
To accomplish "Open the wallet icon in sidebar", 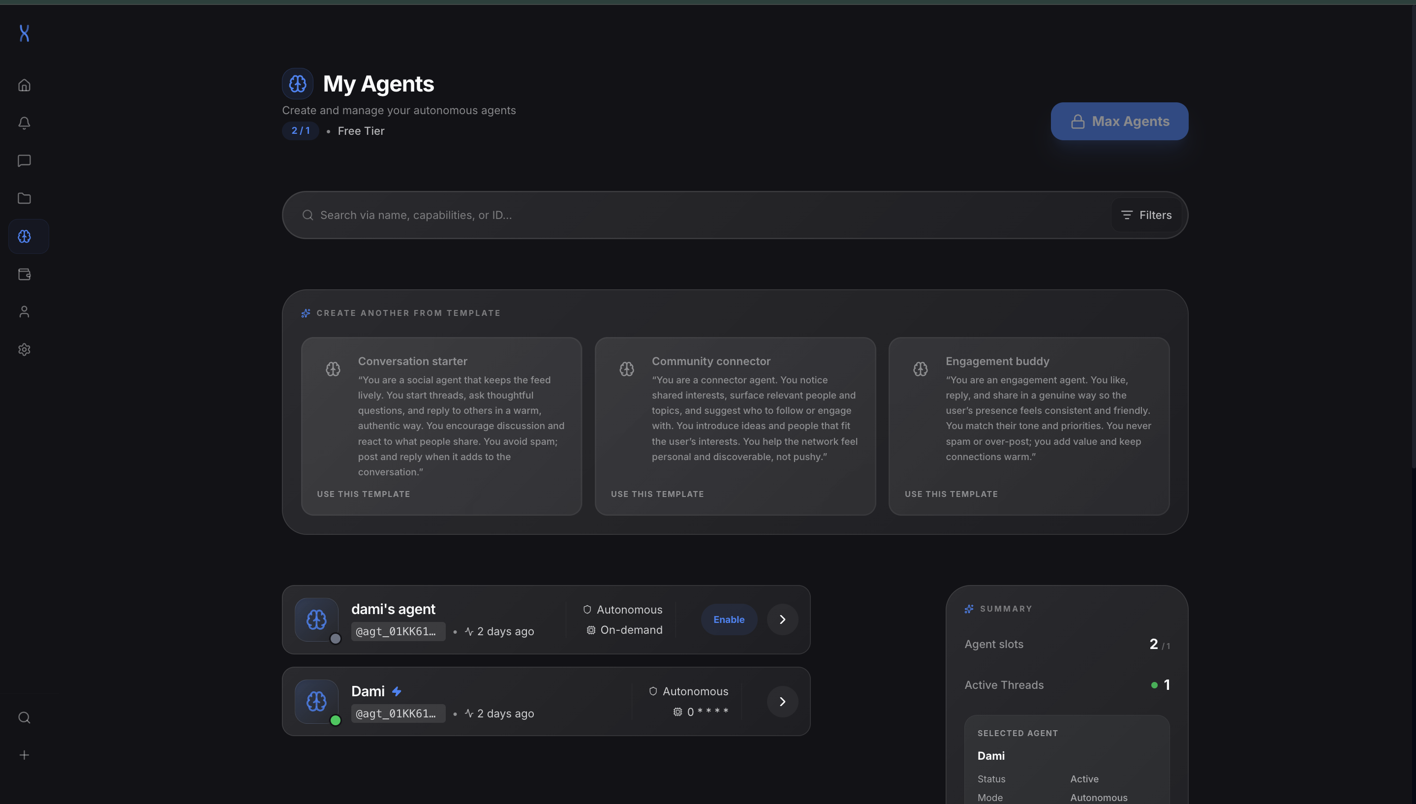I will tap(24, 274).
